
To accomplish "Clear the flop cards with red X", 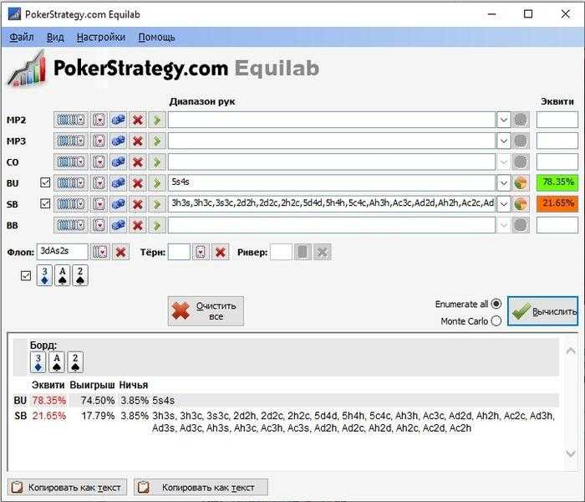I will tap(120, 252).
